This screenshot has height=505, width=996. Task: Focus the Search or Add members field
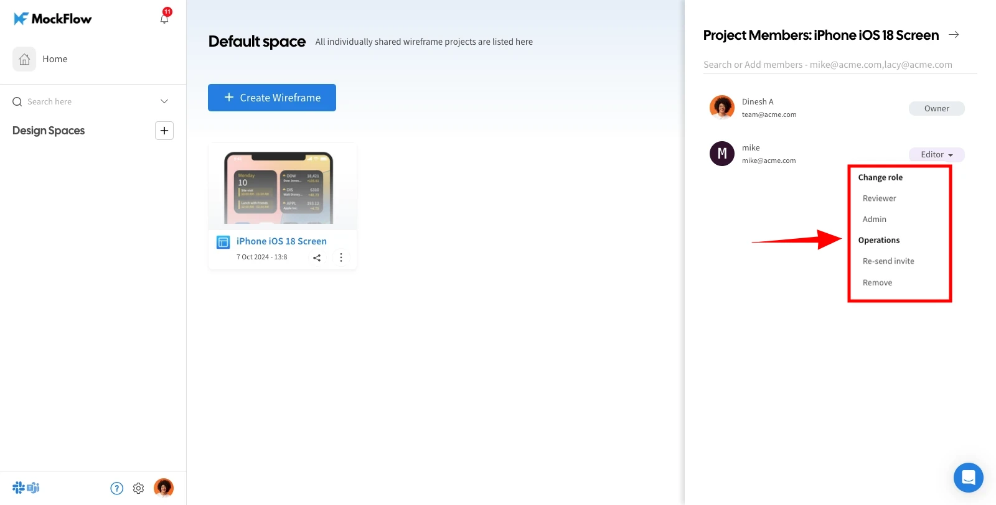840,65
